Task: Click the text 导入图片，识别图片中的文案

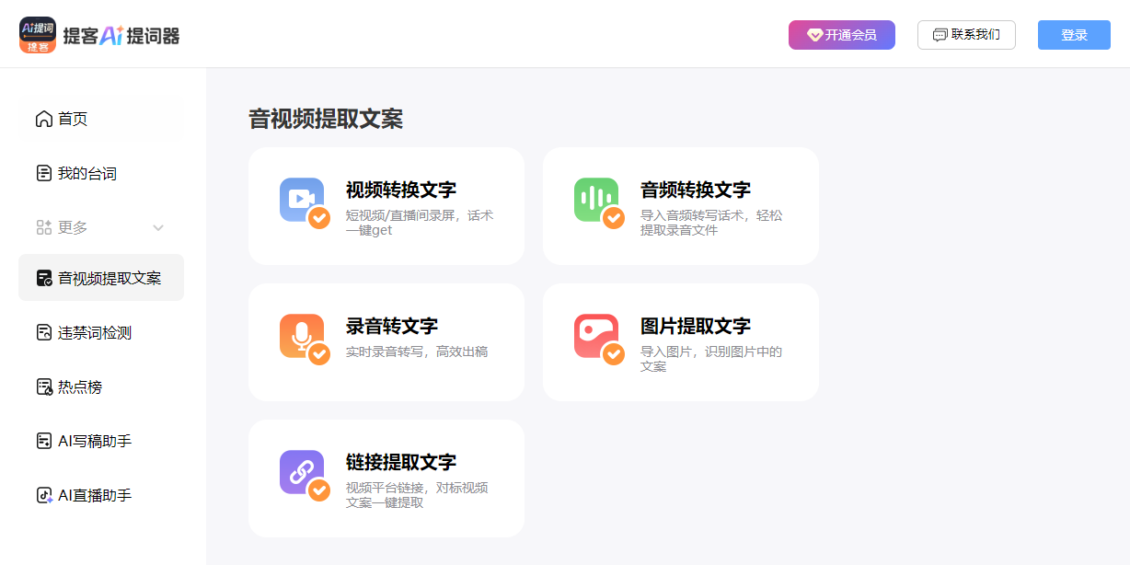Action: pyautogui.click(x=711, y=359)
